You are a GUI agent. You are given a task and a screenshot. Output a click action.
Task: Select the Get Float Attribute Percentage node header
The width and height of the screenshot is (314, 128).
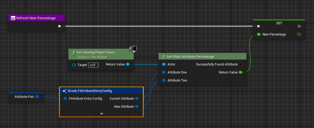tap(202, 56)
